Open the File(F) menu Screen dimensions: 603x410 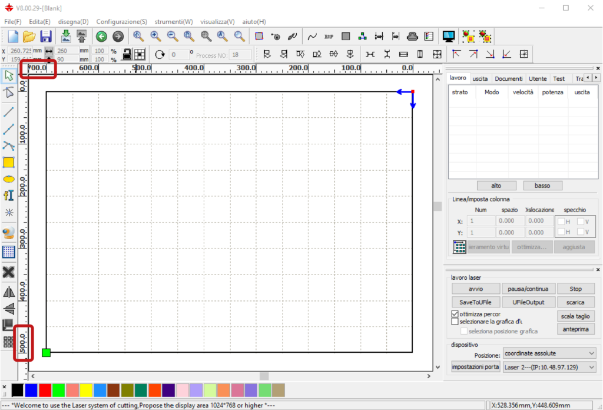tap(13, 22)
